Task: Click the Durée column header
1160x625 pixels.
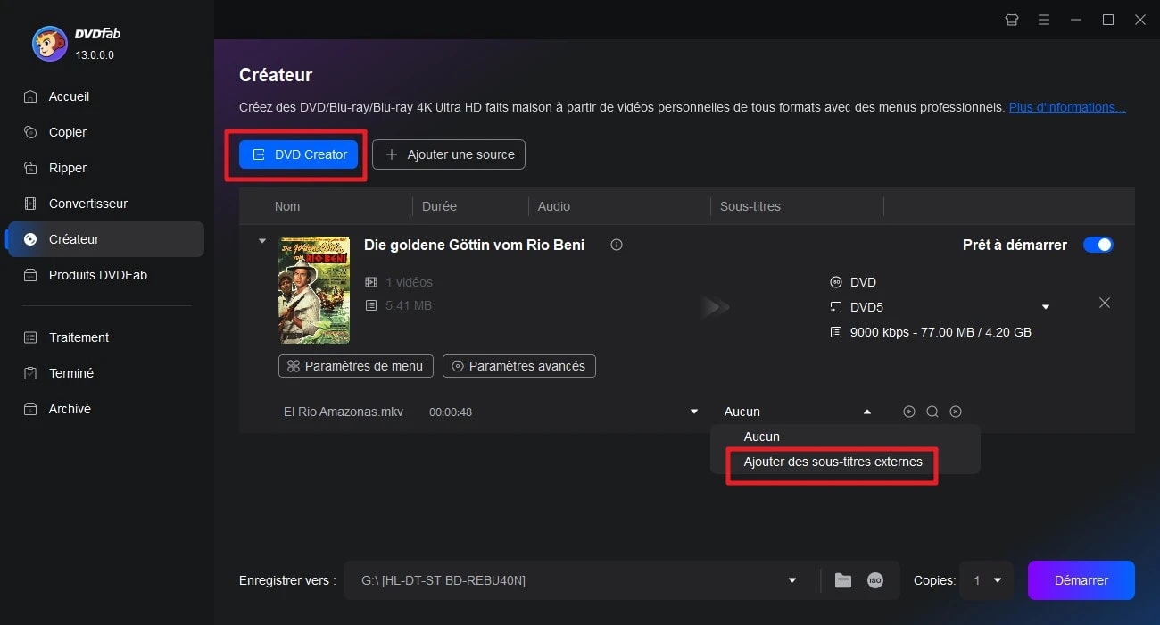Action: 439,206
